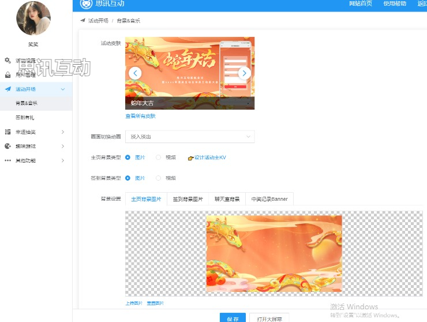The height and width of the screenshot is (322, 427).
Task: Click the three-dots icon beside 其他功能
Action: [x=8, y=160]
